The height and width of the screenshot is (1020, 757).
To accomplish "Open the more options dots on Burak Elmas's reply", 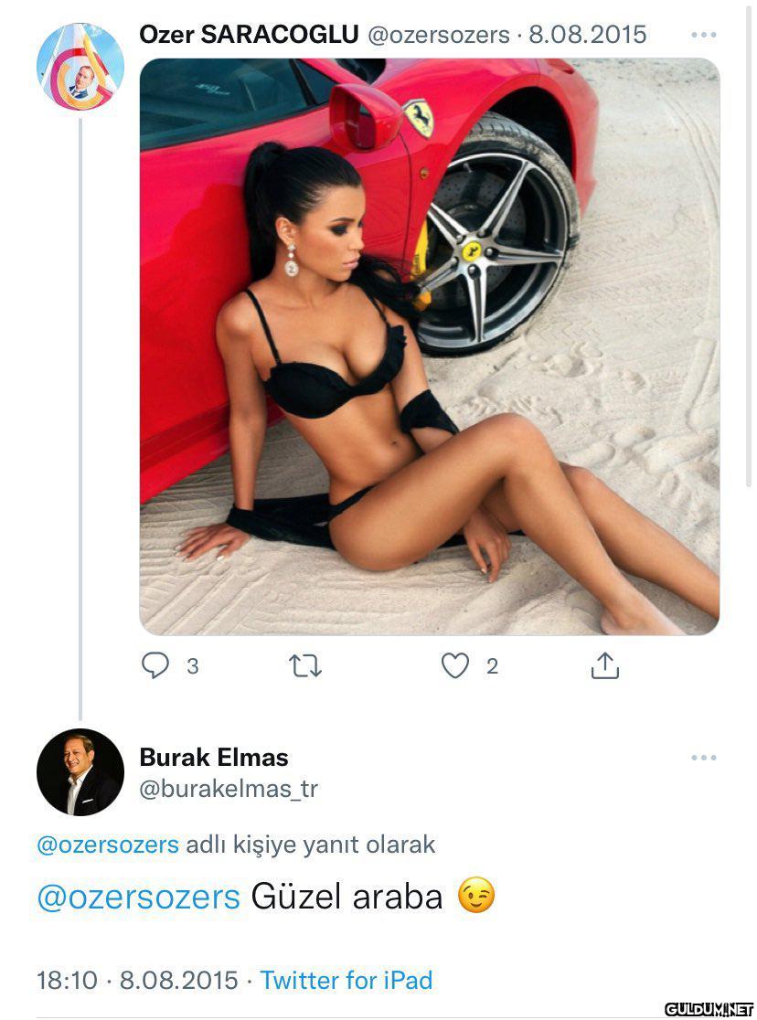I will click(704, 758).
